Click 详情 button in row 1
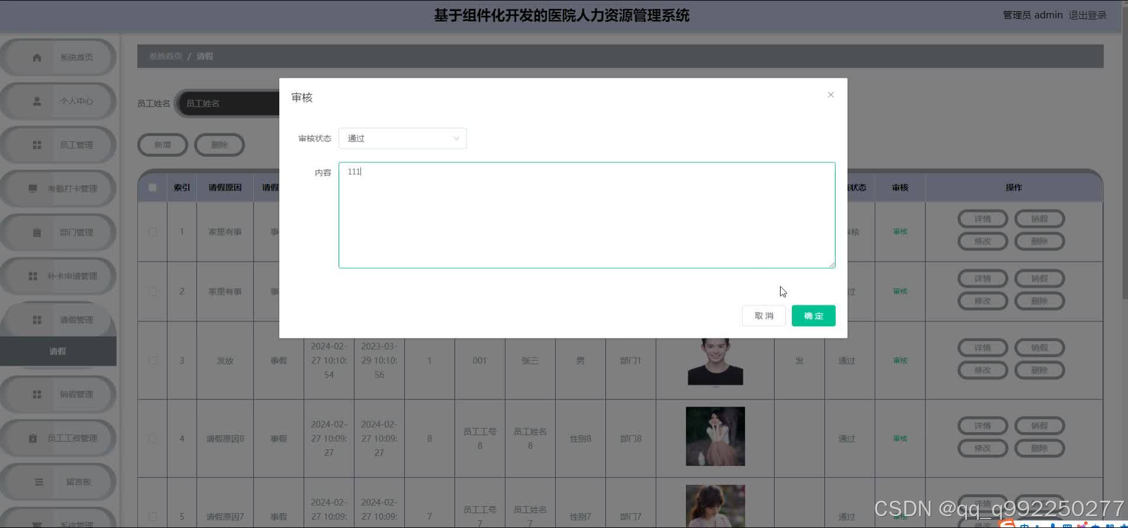Screen dimensions: 1128x528 pyautogui.click(x=982, y=219)
